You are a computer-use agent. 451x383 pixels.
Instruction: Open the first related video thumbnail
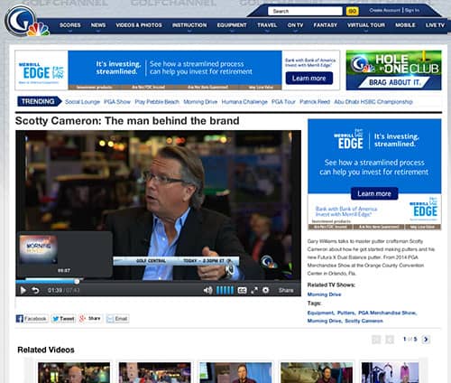(74, 372)
